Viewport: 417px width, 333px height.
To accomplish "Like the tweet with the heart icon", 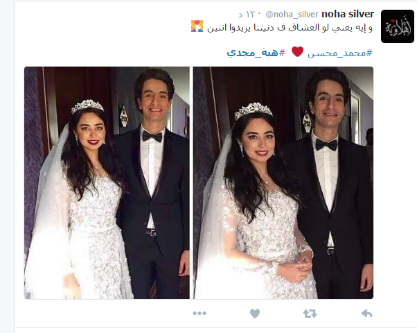I will [255, 314].
